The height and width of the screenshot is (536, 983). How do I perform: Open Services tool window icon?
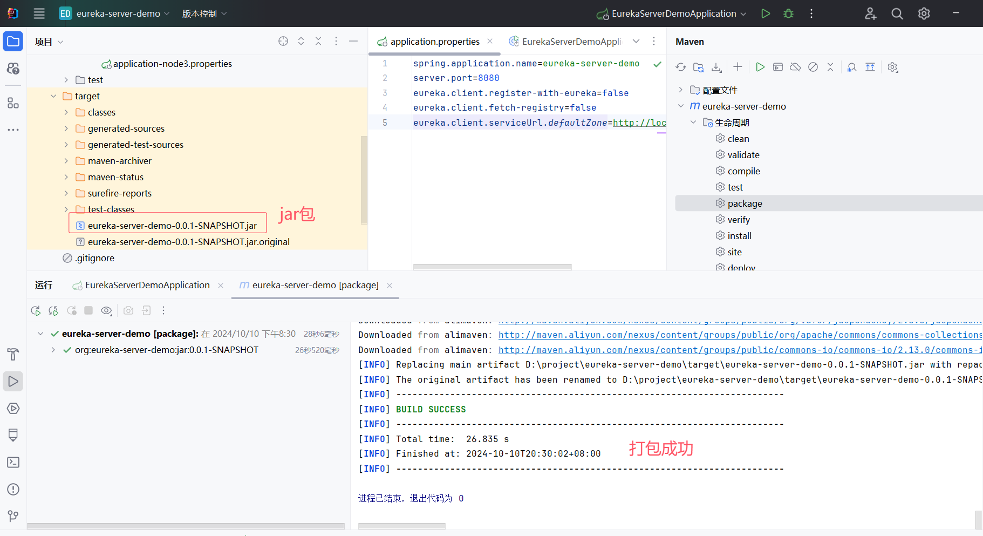point(13,408)
